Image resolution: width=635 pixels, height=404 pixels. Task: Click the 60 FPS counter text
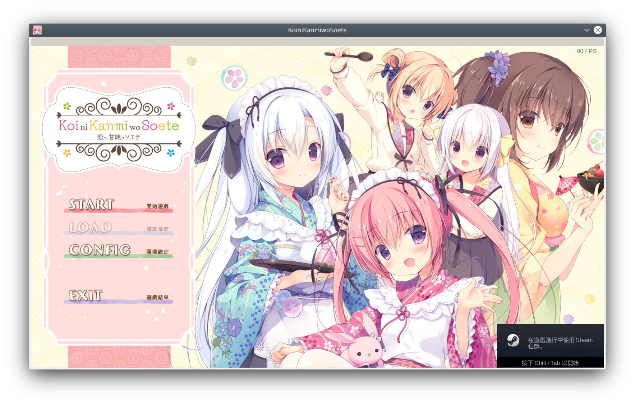587,51
